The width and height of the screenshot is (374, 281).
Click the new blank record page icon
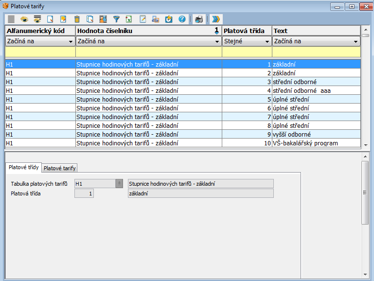(50, 19)
